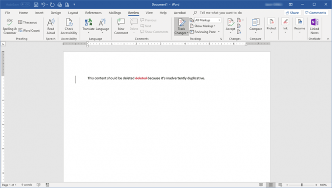
Task: Open Word Count from the ribbon
Action: point(29,30)
